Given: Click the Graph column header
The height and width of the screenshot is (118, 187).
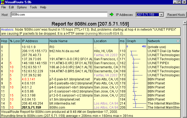Looking at the screenshot, I should coord(137,41).
